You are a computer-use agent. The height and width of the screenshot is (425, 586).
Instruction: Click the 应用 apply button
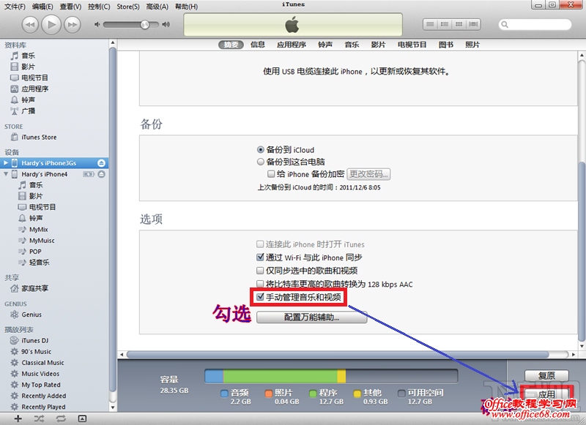point(546,394)
